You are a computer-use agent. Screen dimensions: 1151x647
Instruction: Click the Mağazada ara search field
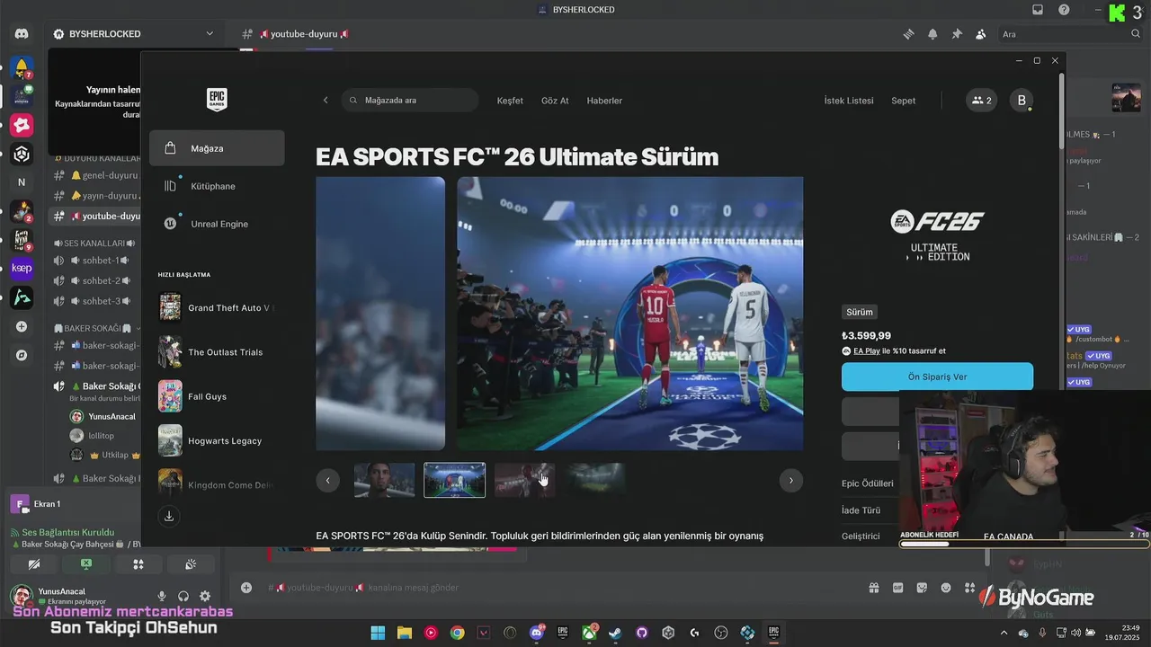point(410,101)
